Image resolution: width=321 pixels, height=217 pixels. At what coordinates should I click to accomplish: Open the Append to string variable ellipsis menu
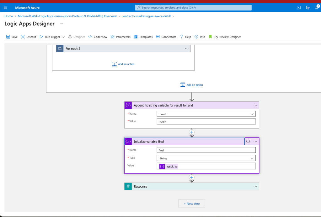[x=255, y=106]
